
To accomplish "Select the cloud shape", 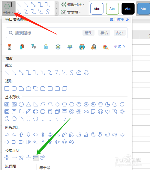I will tap(14, 119).
